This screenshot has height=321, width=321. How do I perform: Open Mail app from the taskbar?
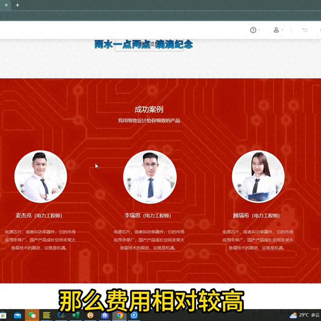(18, 315)
